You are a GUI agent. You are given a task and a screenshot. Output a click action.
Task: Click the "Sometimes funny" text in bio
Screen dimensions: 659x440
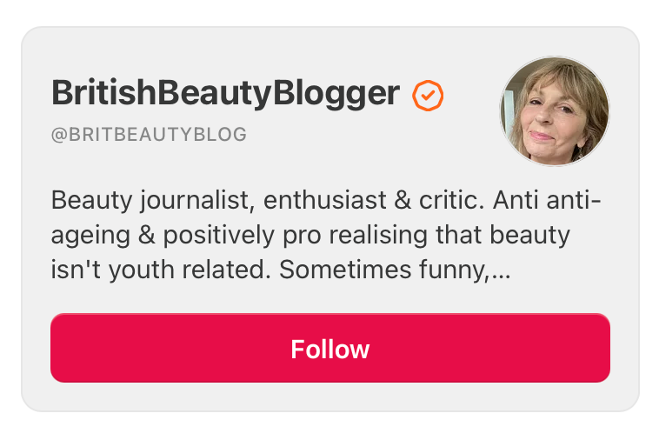click(383, 270)
